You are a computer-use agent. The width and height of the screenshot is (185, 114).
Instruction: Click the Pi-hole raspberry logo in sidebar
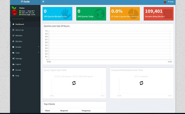click(14, 11)
